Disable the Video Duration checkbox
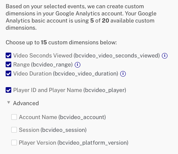This screenshot has width=178, height=154. pos(8,74)
